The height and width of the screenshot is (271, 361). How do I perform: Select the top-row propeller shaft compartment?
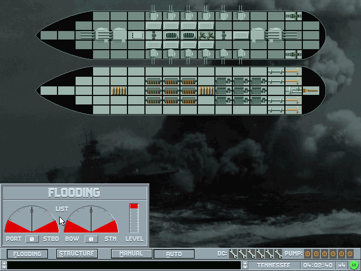tap(276, 72)
